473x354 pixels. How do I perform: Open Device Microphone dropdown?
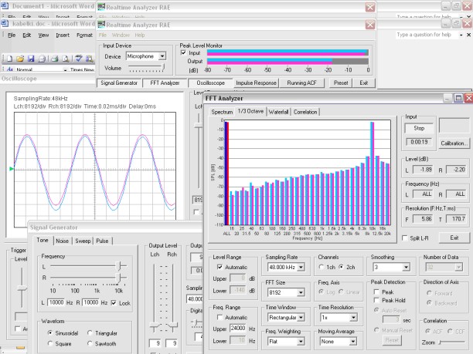pos(162,56)
